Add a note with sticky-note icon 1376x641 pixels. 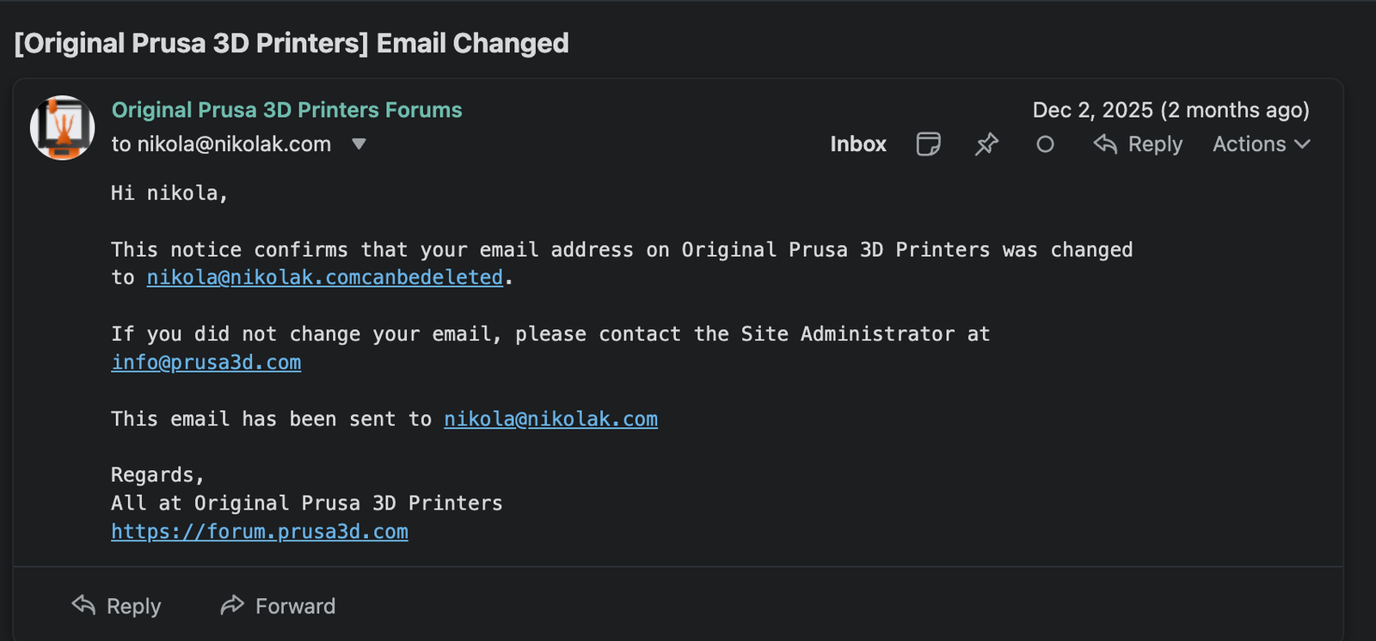pyautogui.click(x=928, y=144)
